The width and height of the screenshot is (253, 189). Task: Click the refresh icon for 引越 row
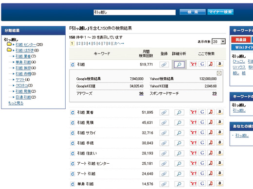[x=72, y=65]
